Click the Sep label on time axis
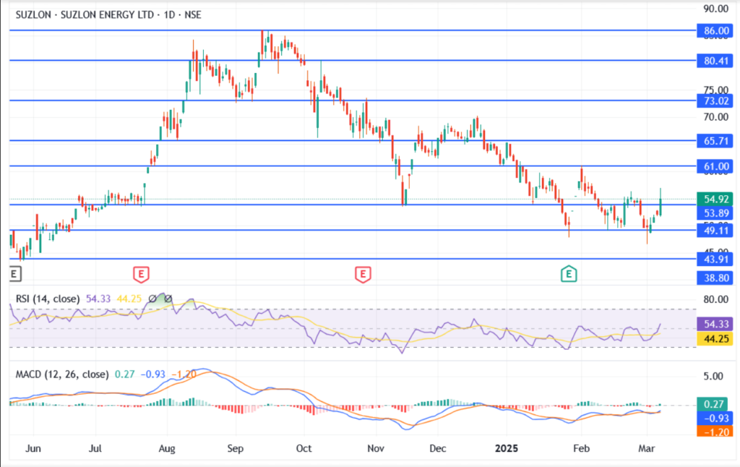The width and height of the screenshot is (740, 467). [236, 447]
